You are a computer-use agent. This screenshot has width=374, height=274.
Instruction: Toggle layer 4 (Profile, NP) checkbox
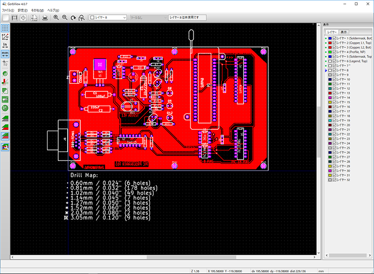[334, 52]
